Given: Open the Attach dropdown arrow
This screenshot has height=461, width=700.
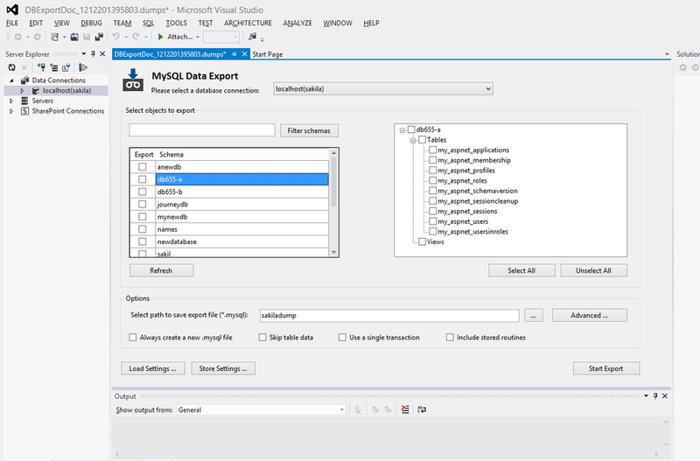Looking at the screenshot, I should [198, 37].
